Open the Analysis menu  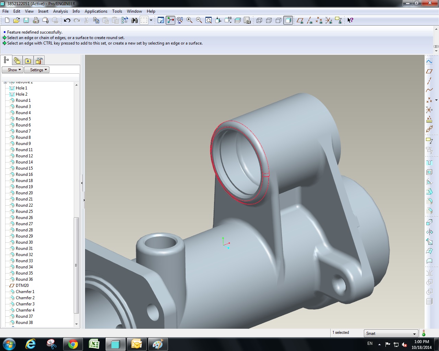[x=60, y=11]
